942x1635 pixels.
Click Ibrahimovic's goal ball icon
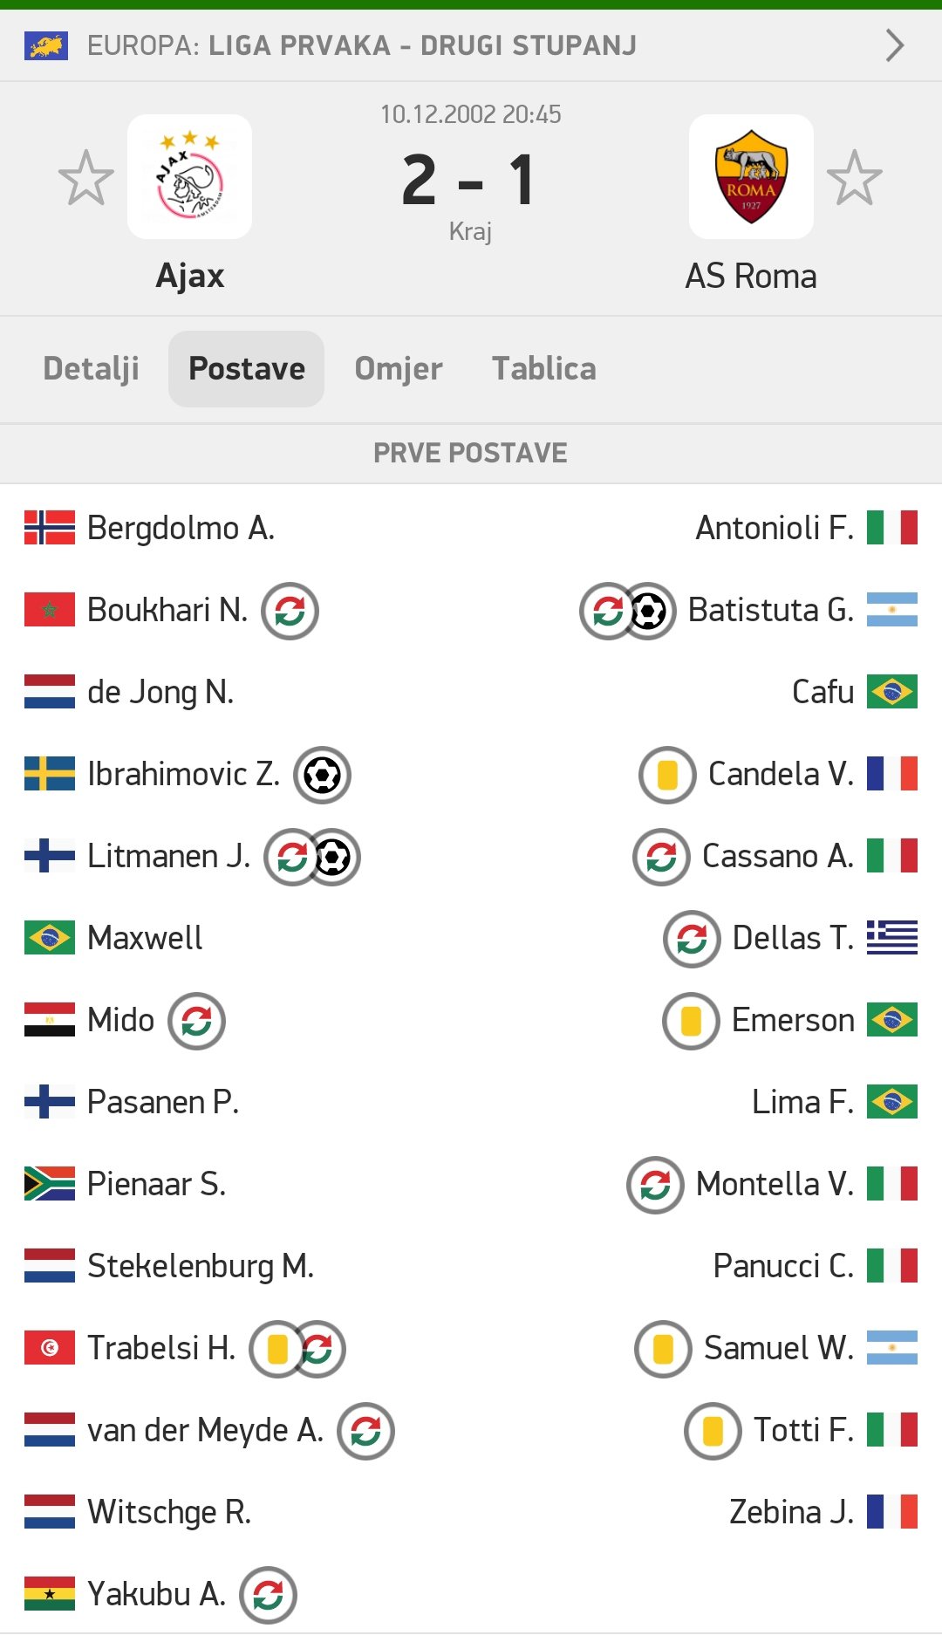click(322, 775)
